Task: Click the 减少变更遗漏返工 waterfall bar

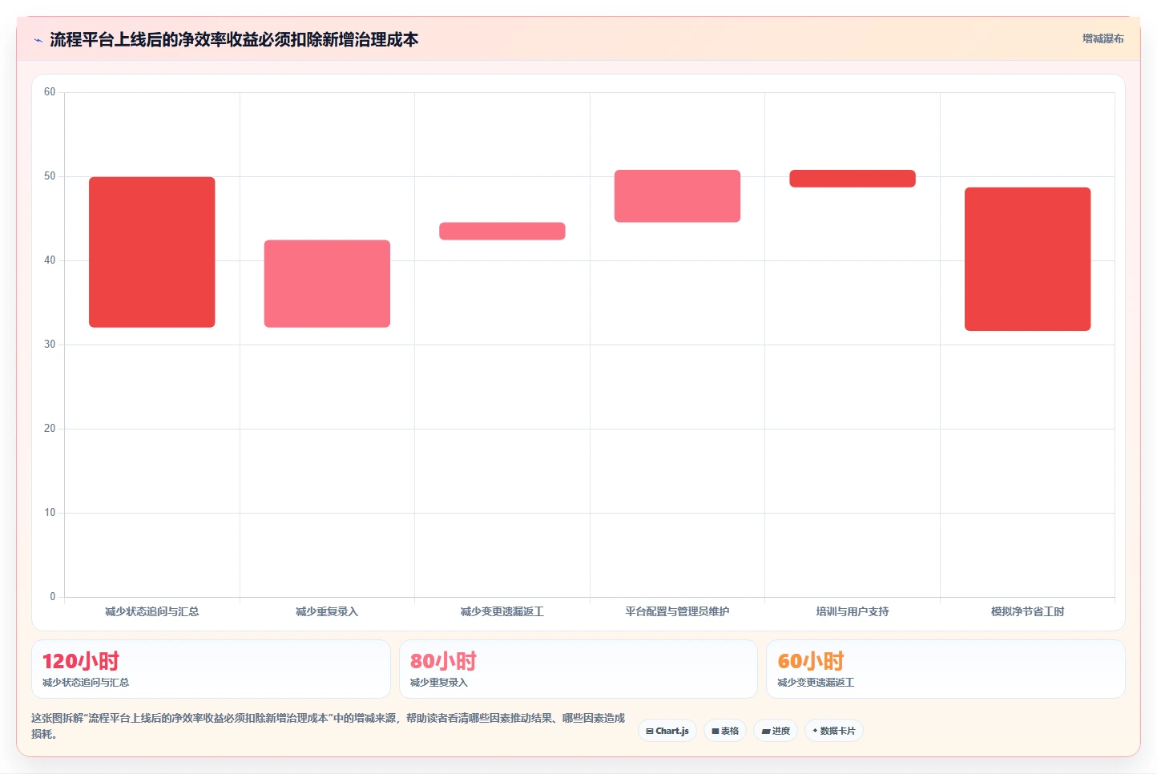Action: tap(502, 231)
